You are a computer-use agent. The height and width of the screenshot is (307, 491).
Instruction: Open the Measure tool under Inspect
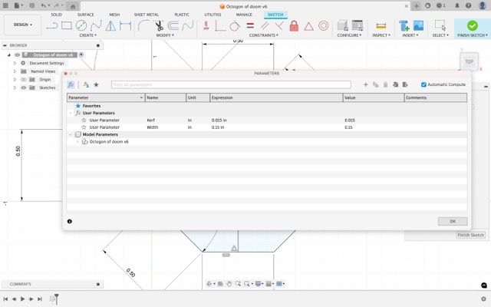[381, 25]
